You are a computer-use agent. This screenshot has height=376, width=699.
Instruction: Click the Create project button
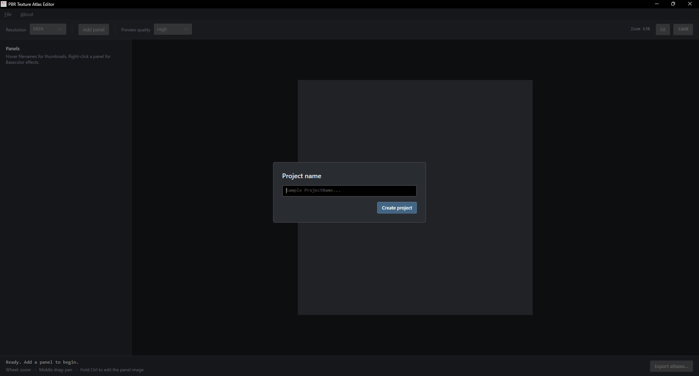(x=397, y=208)
